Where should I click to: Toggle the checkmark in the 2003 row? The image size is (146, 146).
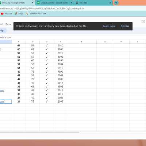coord(47,49)
